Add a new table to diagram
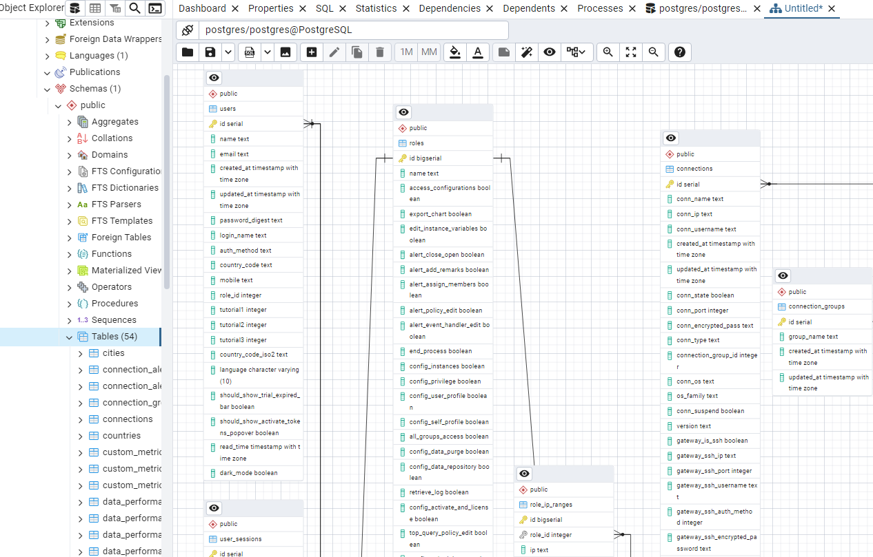The image size is (873, 557). pyautogui.click(x=312, y=52)
